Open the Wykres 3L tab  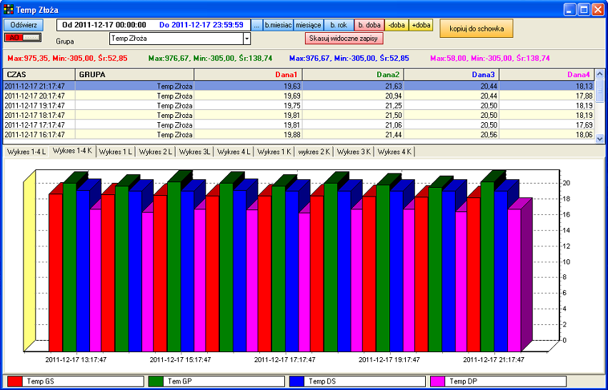tap(195, 152)
